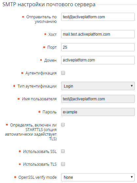Open the Тип аутентификации Login dropdown

click(x=98, y=86)
